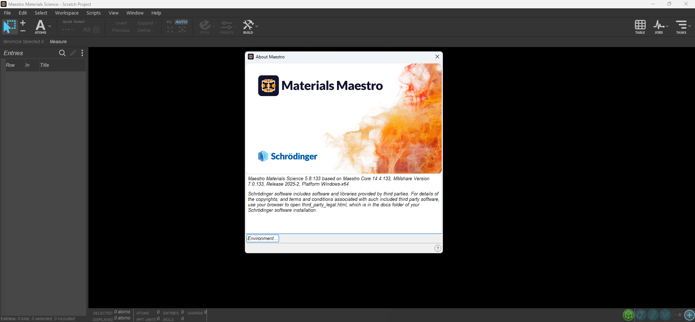The image size is (695, 322).
Task: Search entries with the magnifier icon
Action: click(62, 53)
